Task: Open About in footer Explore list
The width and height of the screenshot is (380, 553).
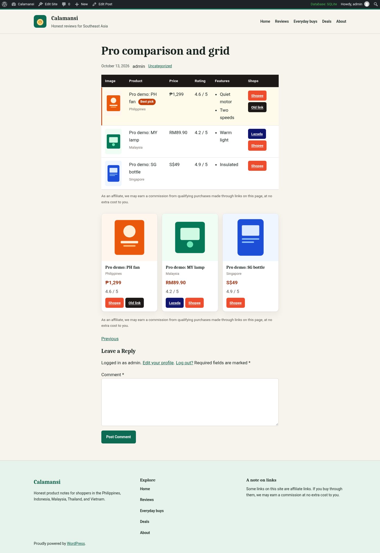Action: [145, 533]
